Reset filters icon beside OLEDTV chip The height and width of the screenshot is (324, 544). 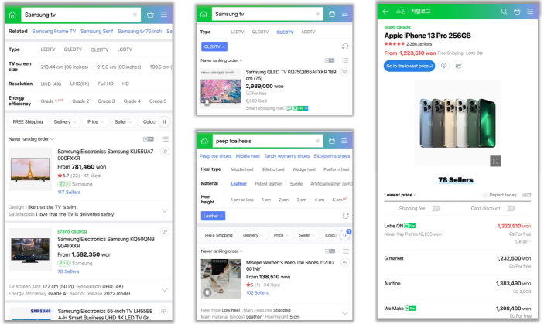[345, 46]
